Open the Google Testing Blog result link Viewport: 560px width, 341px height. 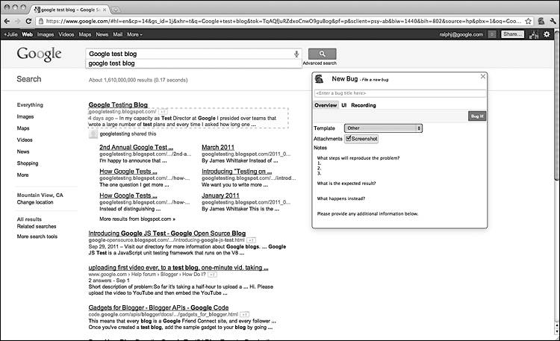click(x=118, y=105)
